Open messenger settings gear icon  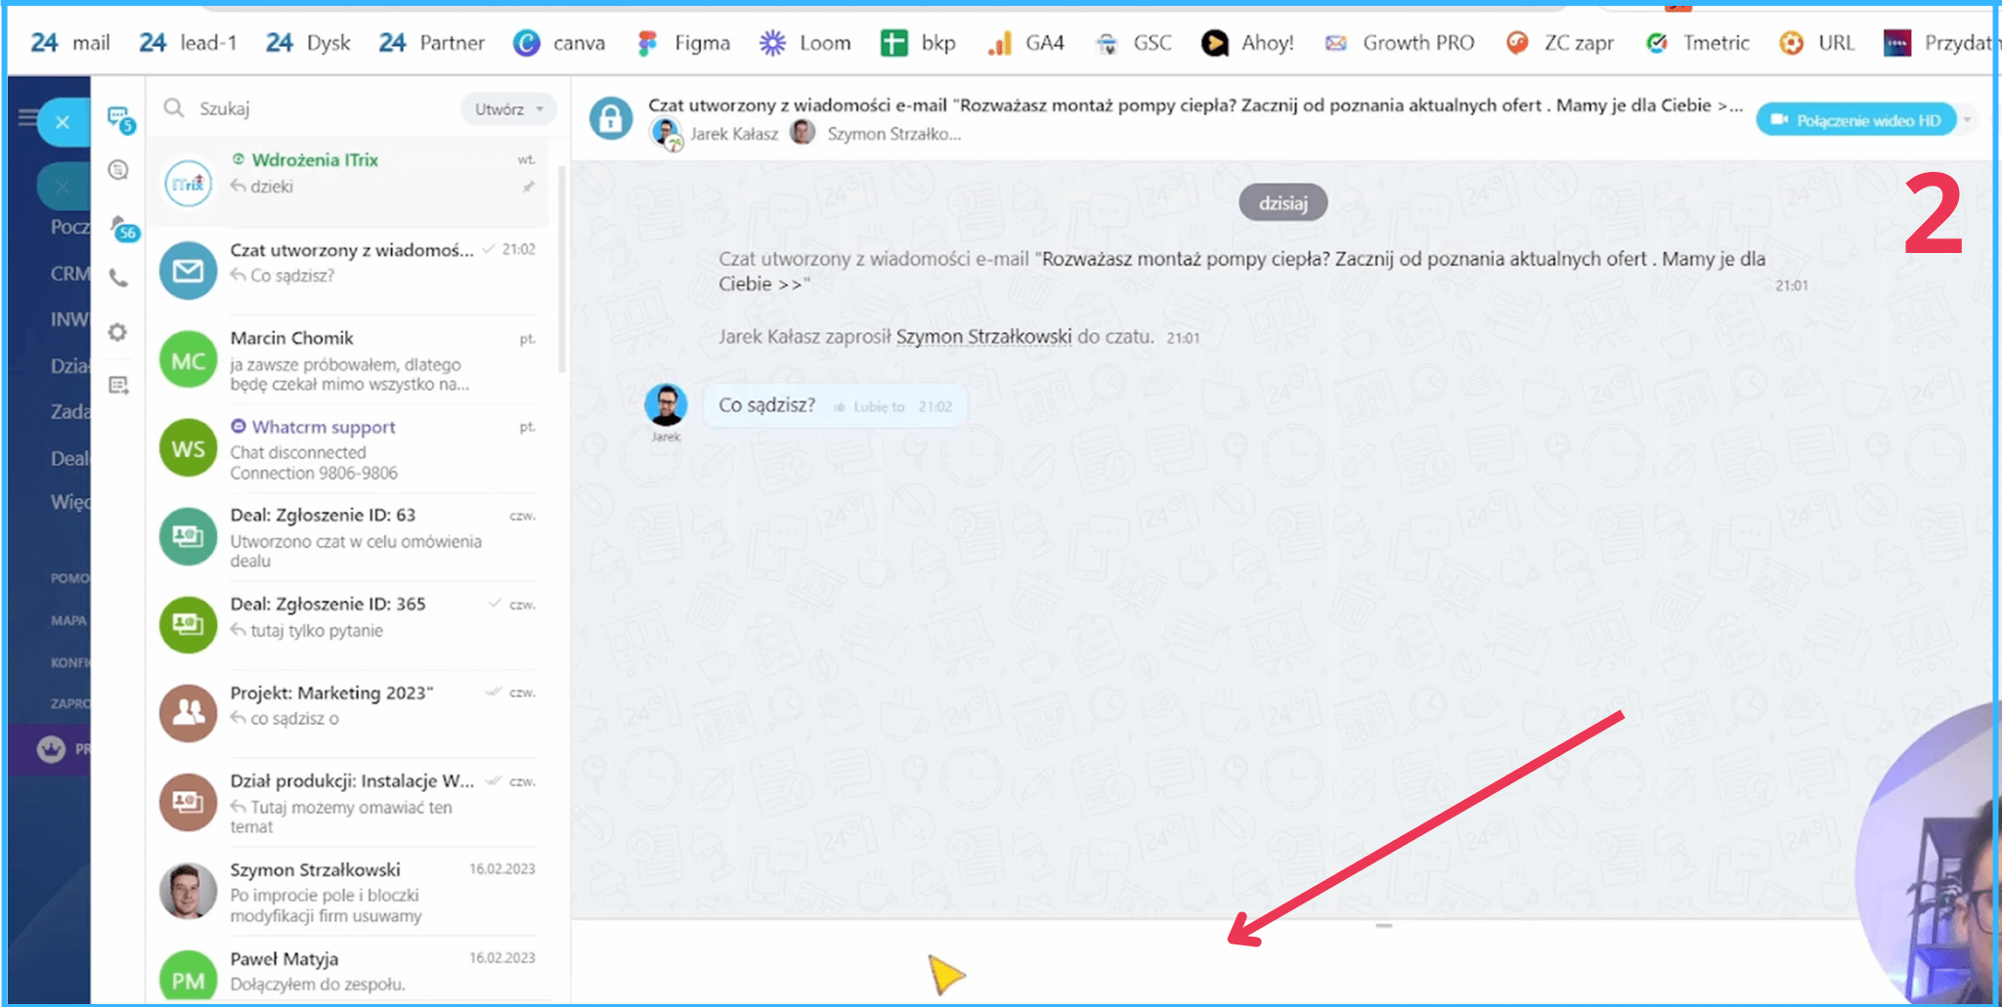tap(118, 333)
